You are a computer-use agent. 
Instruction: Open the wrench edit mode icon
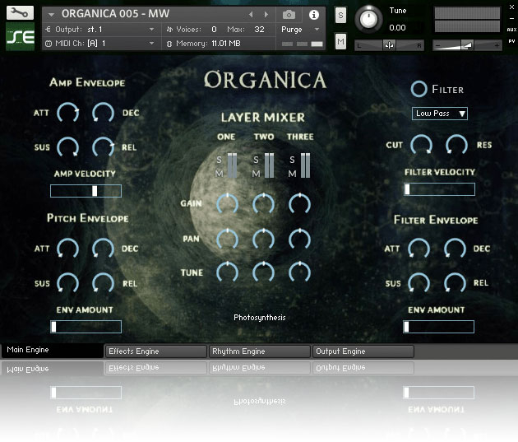pyautogui.click(x=20, y=14)
